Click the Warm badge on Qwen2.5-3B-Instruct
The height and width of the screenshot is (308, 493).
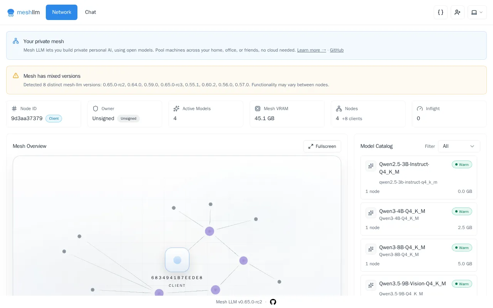tap(462, 164)
